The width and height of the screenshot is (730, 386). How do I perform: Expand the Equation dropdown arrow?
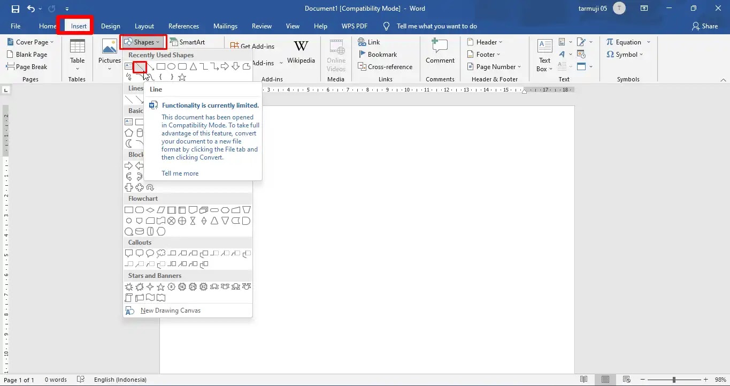[x=649, y=42]
